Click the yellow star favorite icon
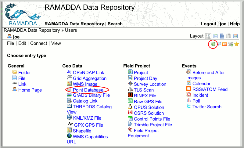Viewport: 244px width, 148px height. coord(236,44)
